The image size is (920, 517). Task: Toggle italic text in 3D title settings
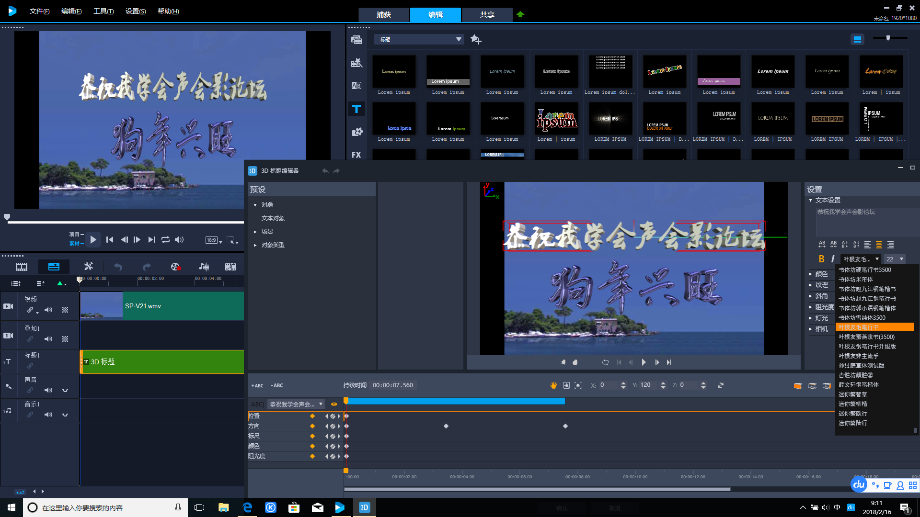833,259
